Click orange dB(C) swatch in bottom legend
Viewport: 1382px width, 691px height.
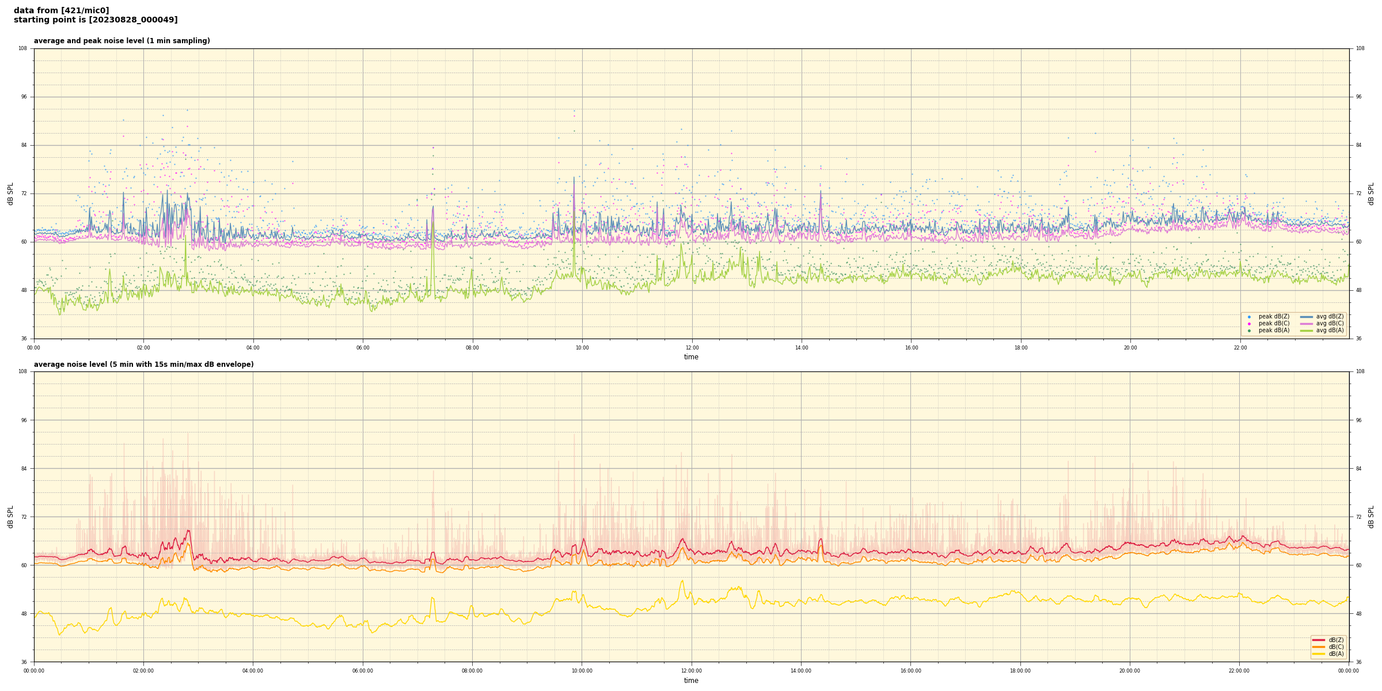pos(1319,647)
